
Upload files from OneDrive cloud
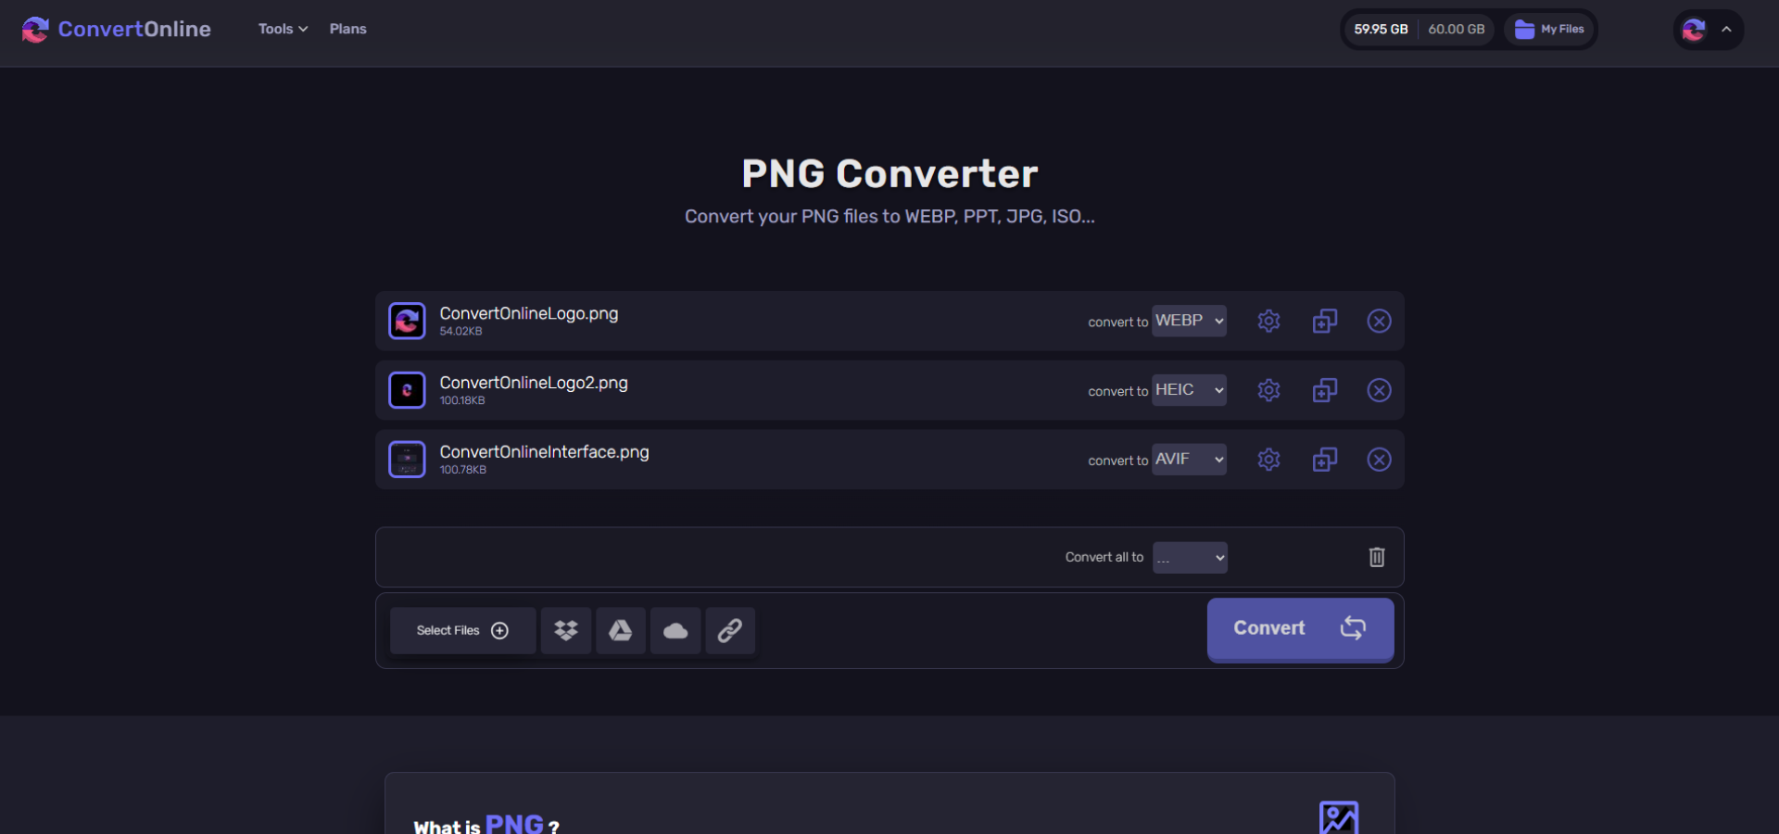[675, 630]
